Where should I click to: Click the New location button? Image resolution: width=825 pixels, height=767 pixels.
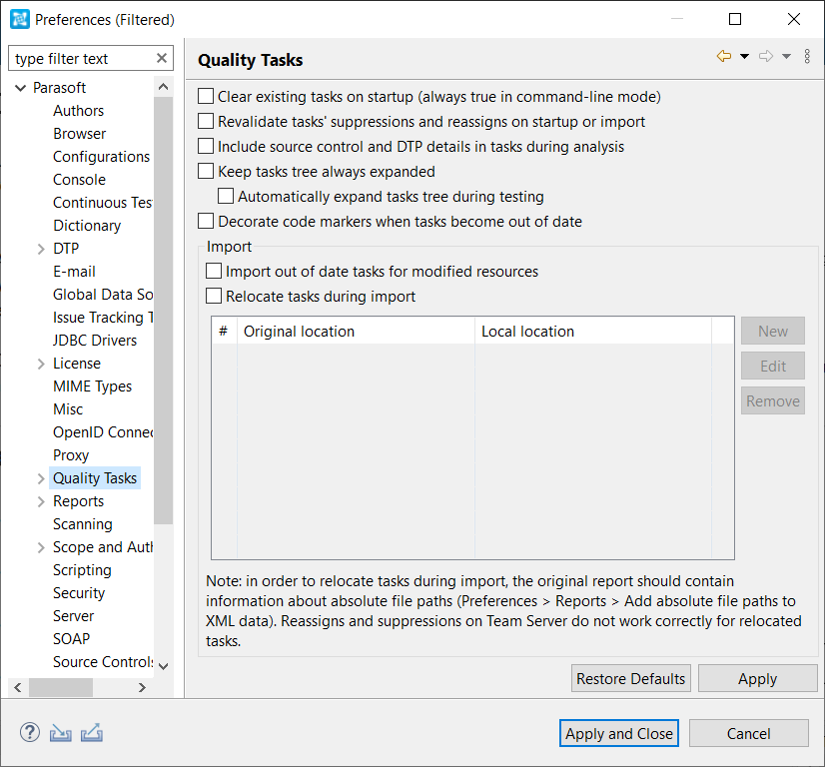(773, 331)
